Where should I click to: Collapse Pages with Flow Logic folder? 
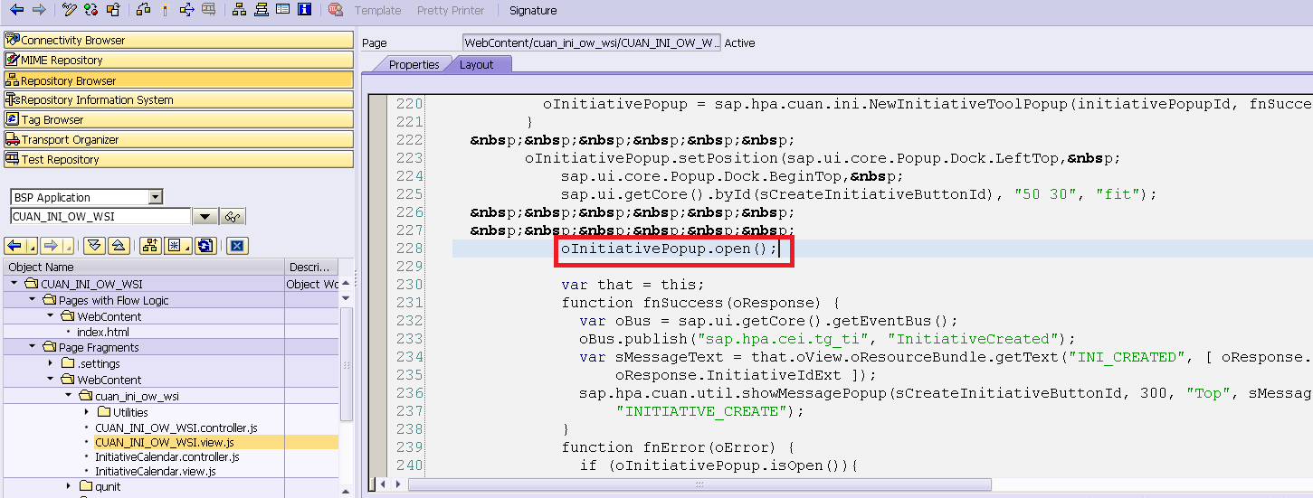[x=33, y=300]
